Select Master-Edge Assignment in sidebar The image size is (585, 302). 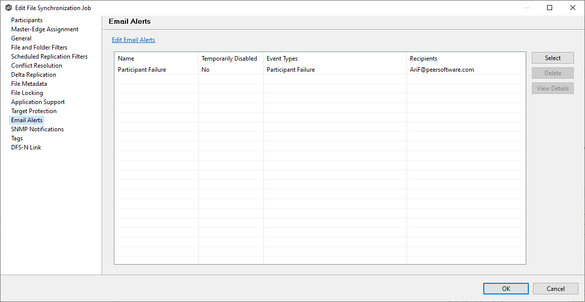(x=45, y=29)
